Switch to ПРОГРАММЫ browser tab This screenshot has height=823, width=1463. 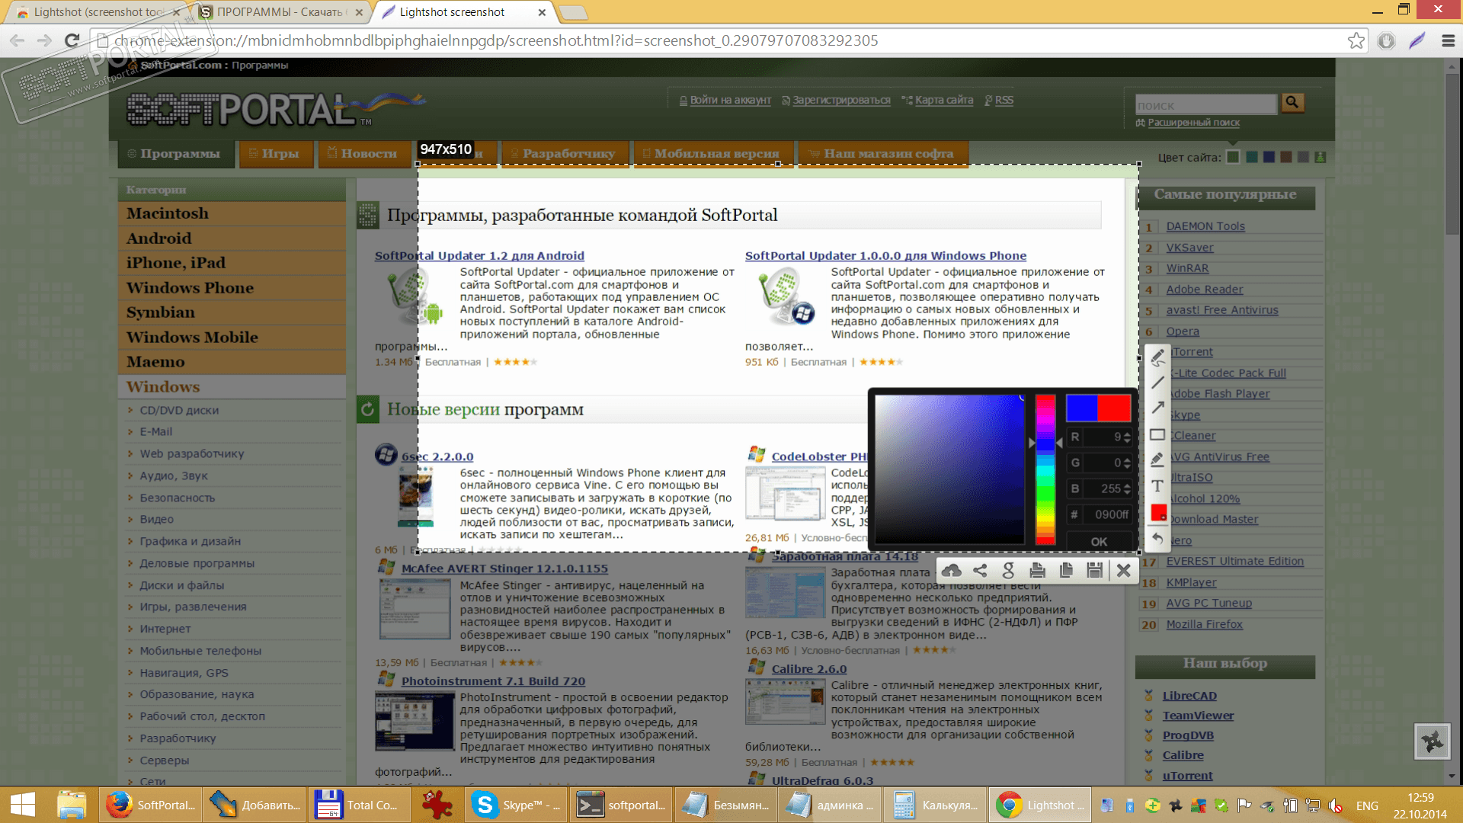tap(278, 12)
